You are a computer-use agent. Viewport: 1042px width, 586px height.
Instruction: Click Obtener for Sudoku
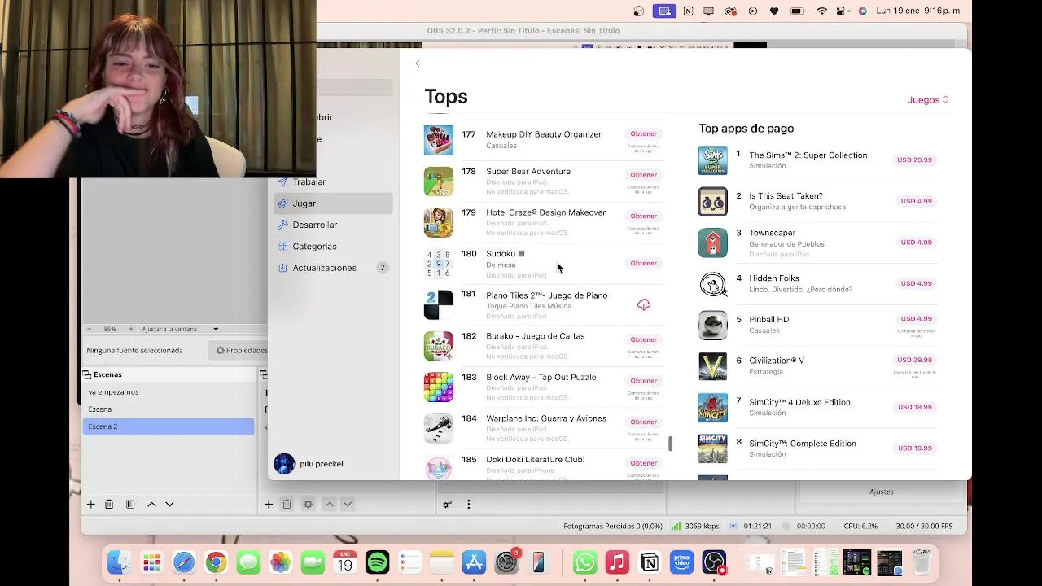tap(643, 263)
